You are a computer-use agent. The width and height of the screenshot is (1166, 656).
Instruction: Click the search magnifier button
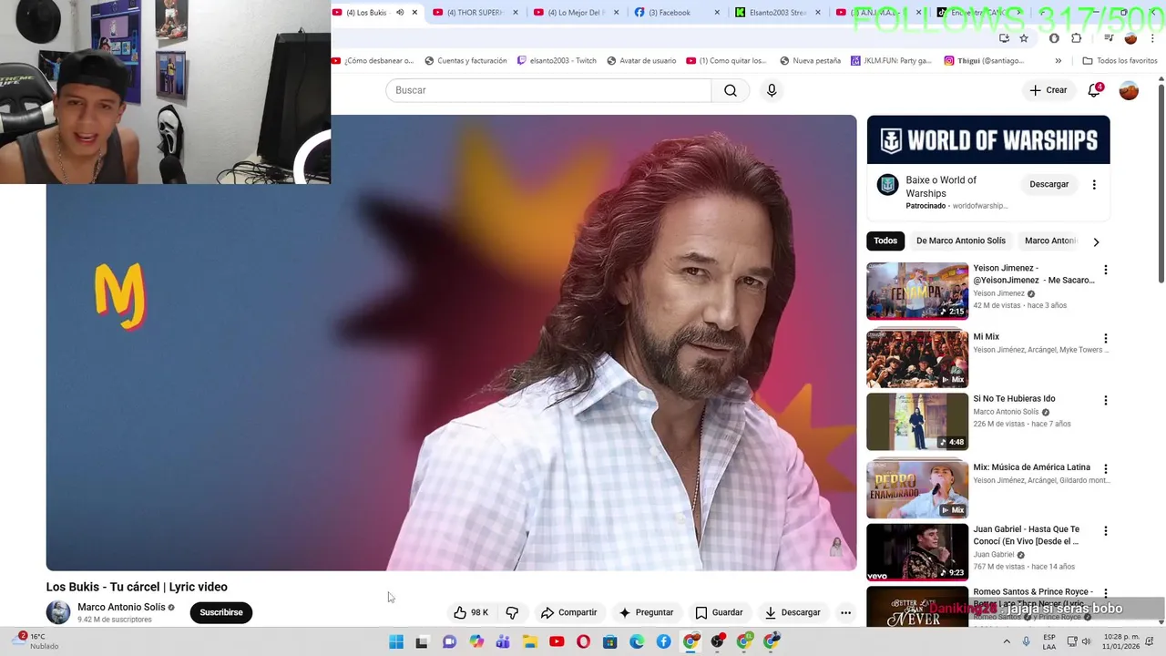(x=731, y=90)
